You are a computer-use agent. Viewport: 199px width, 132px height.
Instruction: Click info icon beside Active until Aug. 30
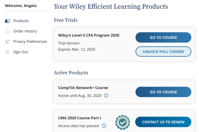pyautogui.click(x=106, y=95)
